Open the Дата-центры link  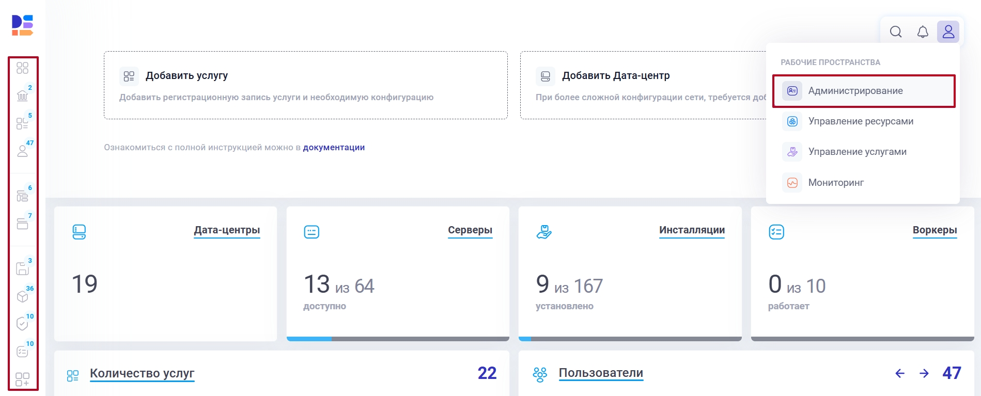point(227,230)
